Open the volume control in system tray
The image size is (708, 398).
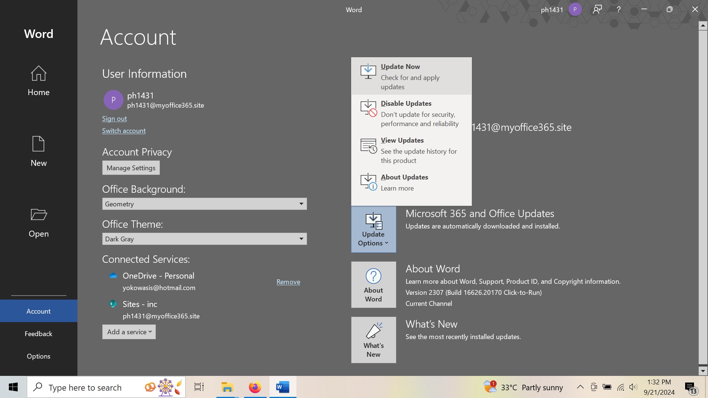click(633, 387)
